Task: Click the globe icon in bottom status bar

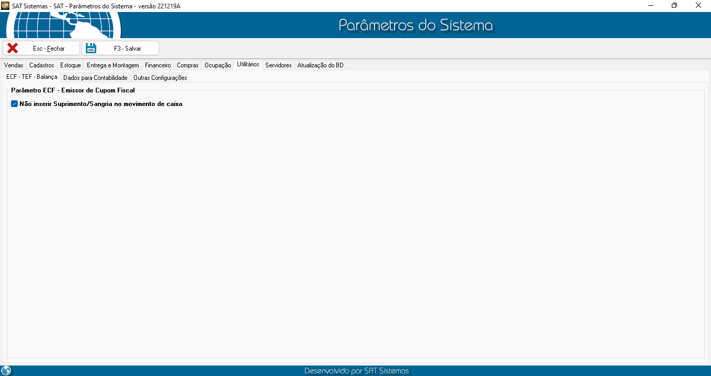Action: tap(6, 371)
